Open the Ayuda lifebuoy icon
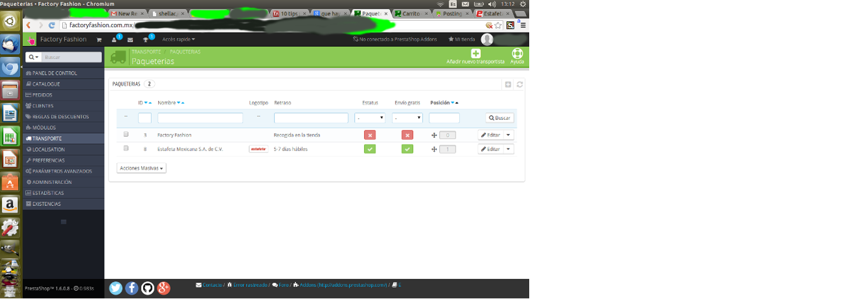The height and width of the screenshot is (299, 848). 517,54
